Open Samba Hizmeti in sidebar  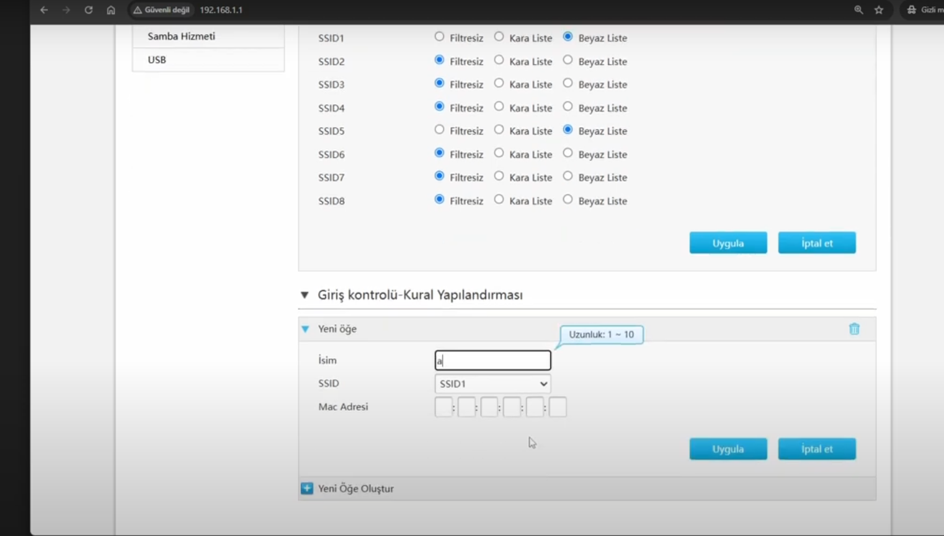pos(181,36)
